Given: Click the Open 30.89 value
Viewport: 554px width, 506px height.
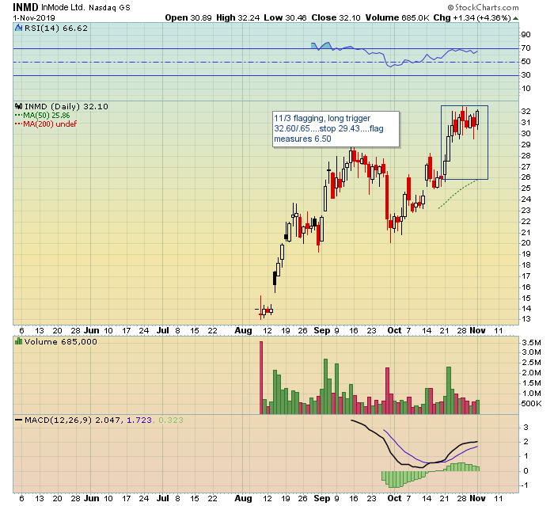Looking at the screenshot, I should pyautogui.click(x=188, y=17).
